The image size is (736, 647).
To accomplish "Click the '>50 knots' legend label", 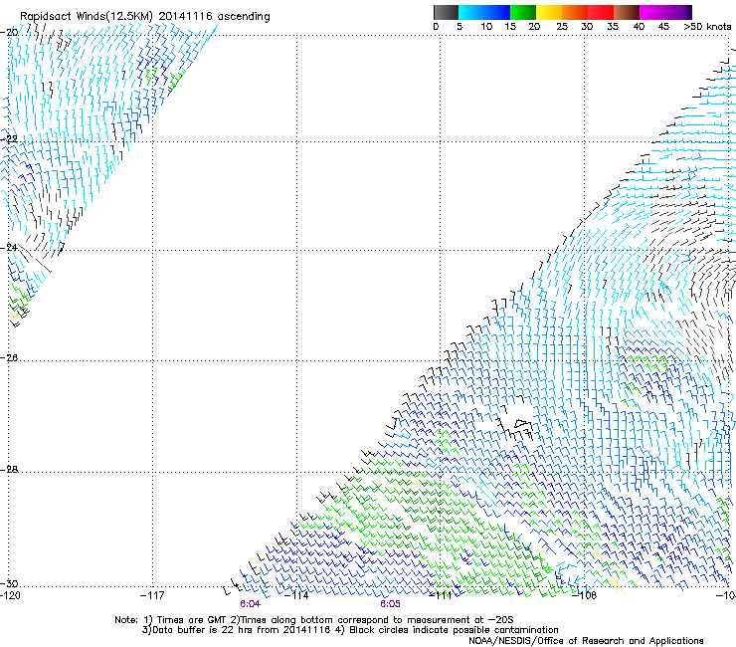I will click(707, 27).
